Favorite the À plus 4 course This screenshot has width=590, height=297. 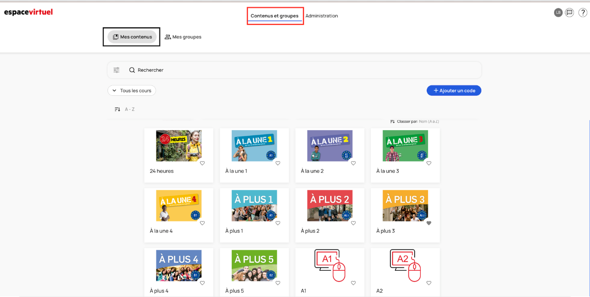(x=202, y=283)
